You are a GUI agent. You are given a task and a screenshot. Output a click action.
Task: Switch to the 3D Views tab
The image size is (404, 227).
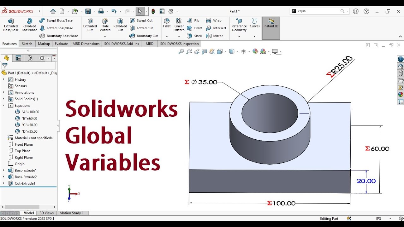point(46,213)
